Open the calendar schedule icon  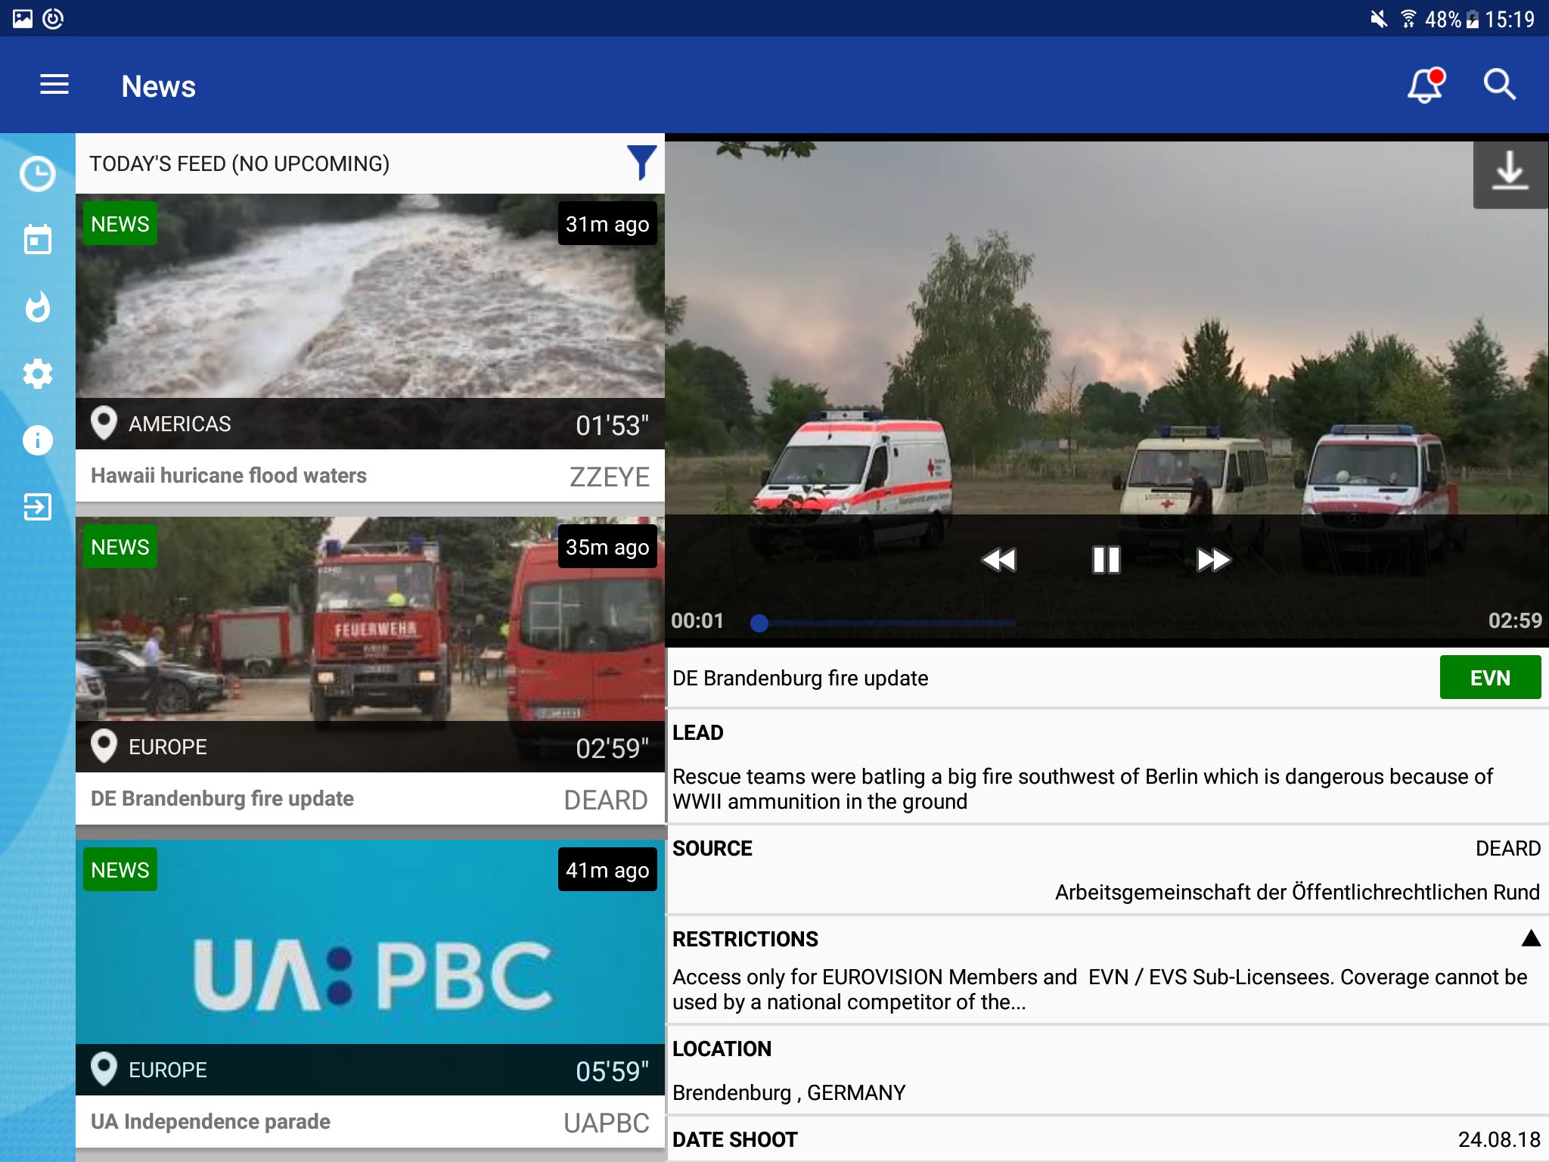click(37, 240)
